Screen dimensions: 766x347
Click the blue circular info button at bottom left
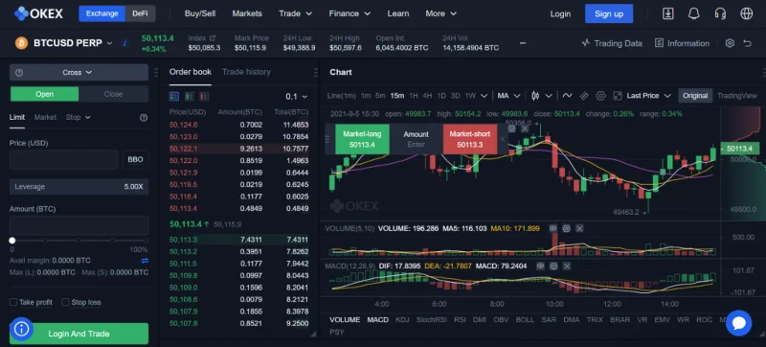(x=21, y=330)
